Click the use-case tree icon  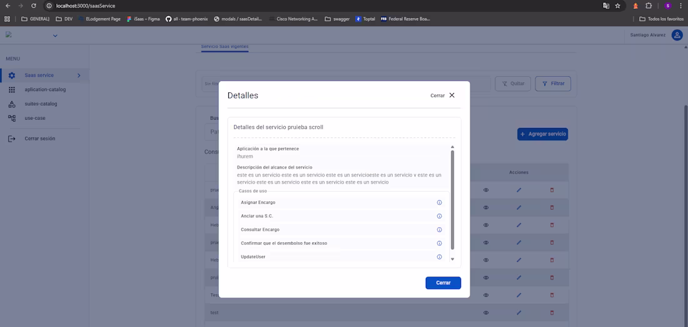click(x=12, y=118)
